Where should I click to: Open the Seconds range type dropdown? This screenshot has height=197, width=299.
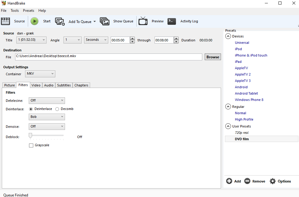coord(96,40)
